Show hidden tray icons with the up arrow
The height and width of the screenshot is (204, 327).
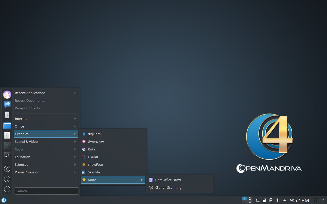tap(284, 200)
